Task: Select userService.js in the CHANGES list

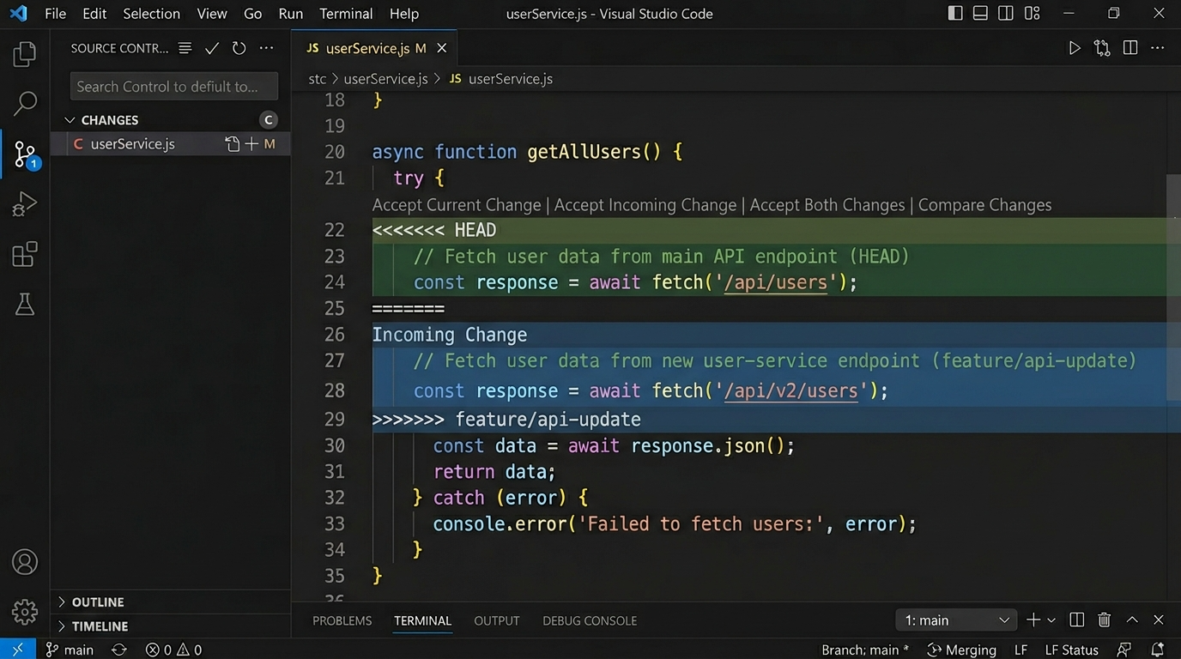Action: coord(170,144)
